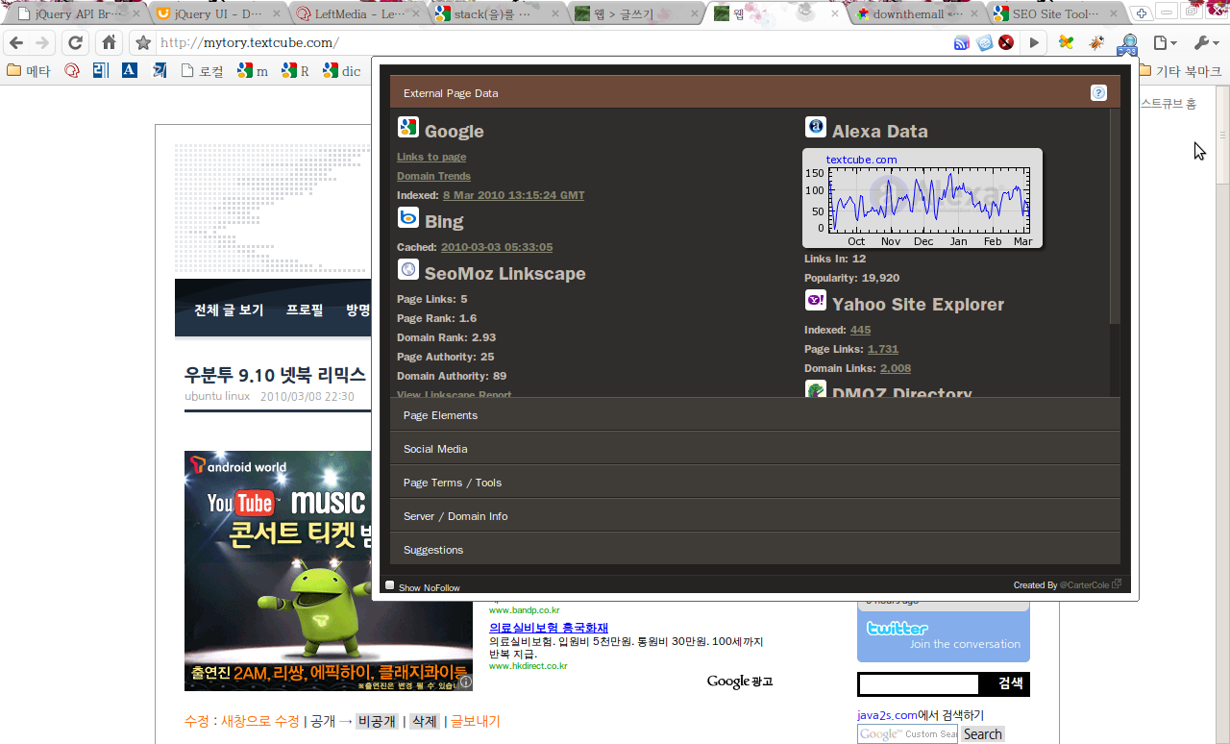Expand the Server / Domain Info section
1230x744 pixels.
755,516
